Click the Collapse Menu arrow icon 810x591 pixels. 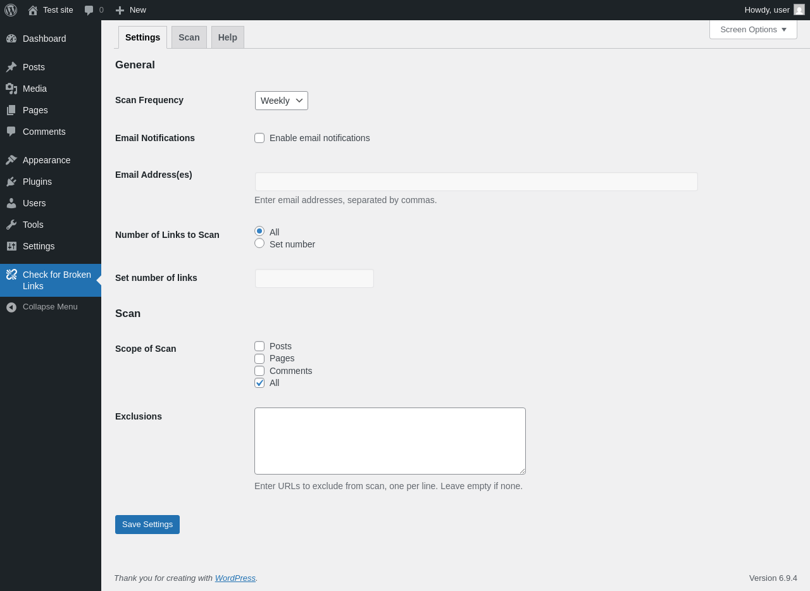tap(11, 307)
